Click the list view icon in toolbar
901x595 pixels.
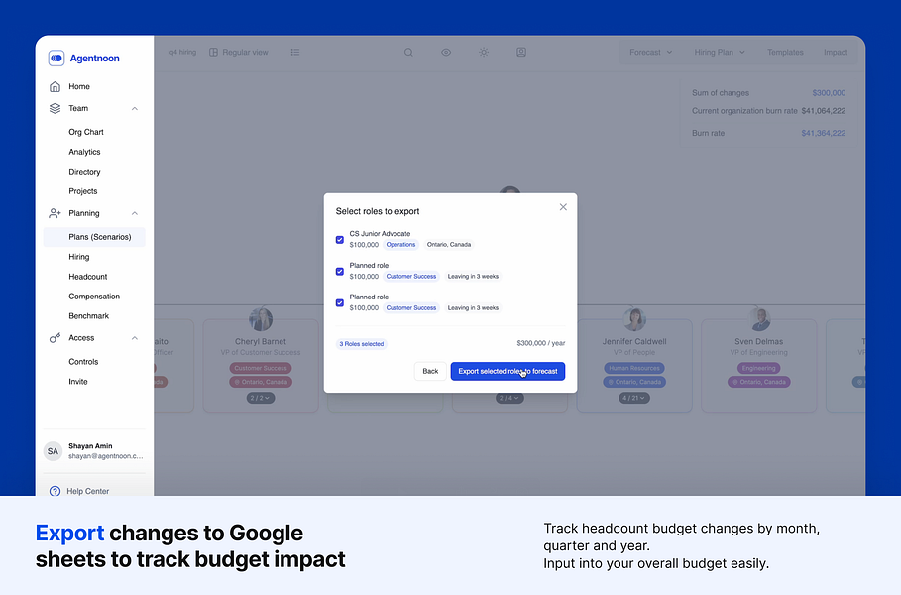[295, 53]
